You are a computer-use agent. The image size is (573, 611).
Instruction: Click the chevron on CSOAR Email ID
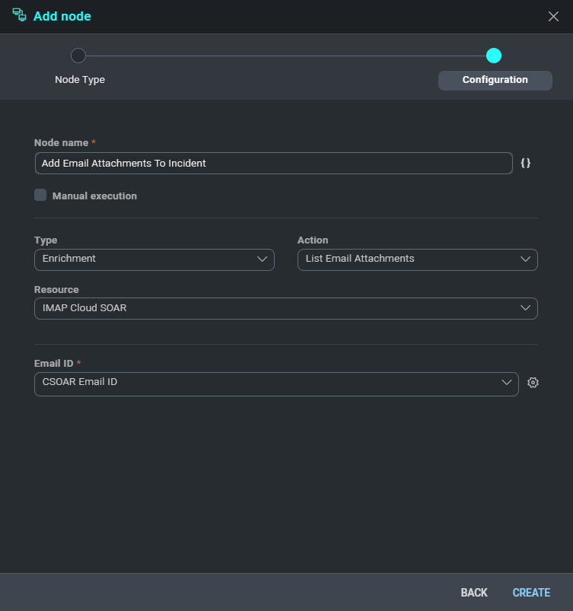(507, 383)
